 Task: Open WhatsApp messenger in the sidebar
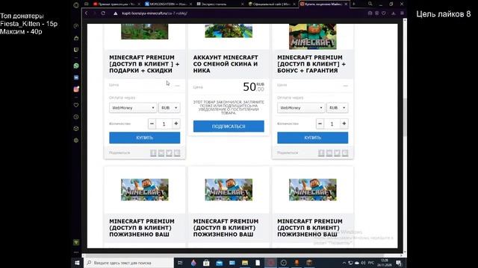76,66
